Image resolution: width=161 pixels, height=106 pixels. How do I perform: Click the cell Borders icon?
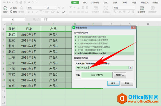pyautogui.click(x=41, y=12)
